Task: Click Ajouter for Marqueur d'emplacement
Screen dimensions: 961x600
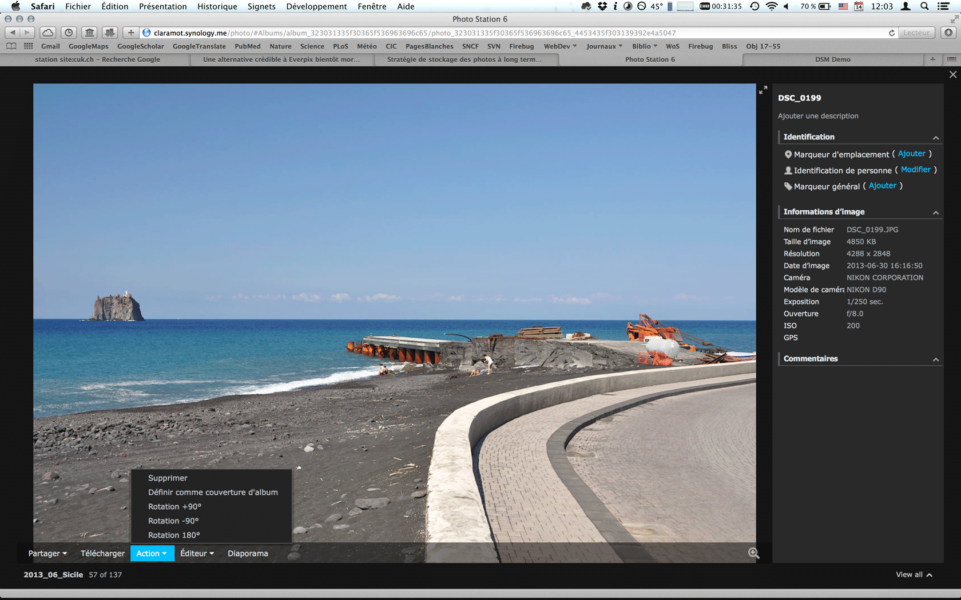Action: click(911, 154)
